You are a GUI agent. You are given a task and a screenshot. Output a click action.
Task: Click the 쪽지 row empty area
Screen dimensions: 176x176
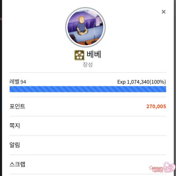94,126
